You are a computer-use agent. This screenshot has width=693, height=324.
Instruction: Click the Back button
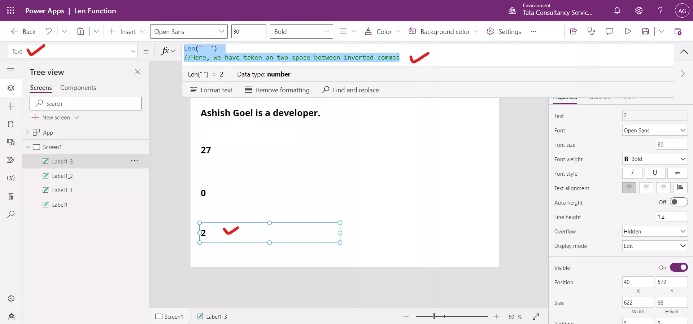[23, 31]
